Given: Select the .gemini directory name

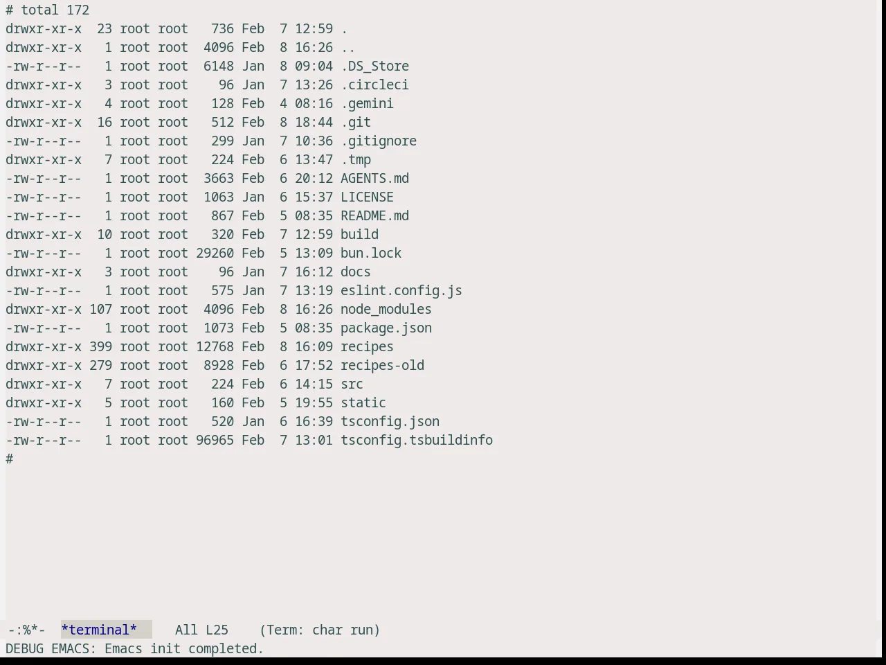Looking at the screenshot, I should [x=367, y=104].
